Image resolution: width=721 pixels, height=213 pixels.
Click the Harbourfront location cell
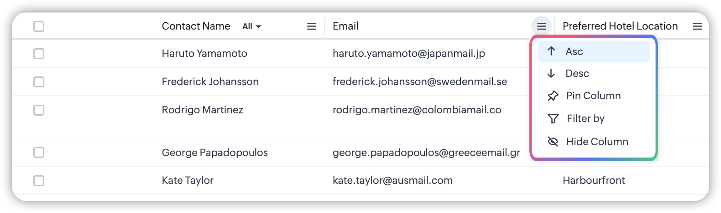click(594, 181)
